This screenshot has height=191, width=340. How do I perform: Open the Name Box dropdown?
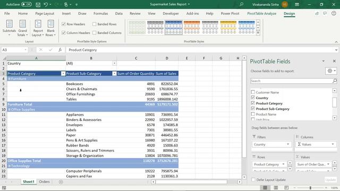[25, 50]
